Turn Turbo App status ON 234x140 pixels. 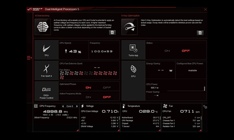tap(167, 51)
